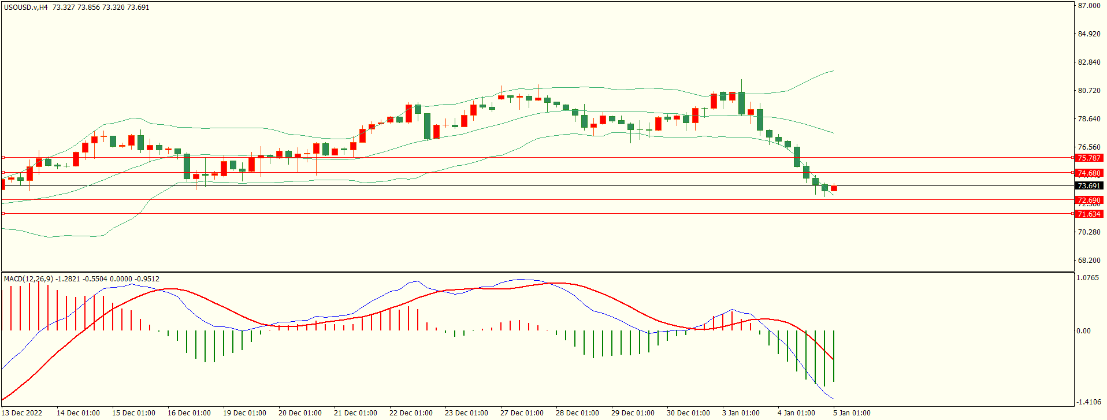Click the 27 Dec 01:00 date label

(x=522, y=413)
